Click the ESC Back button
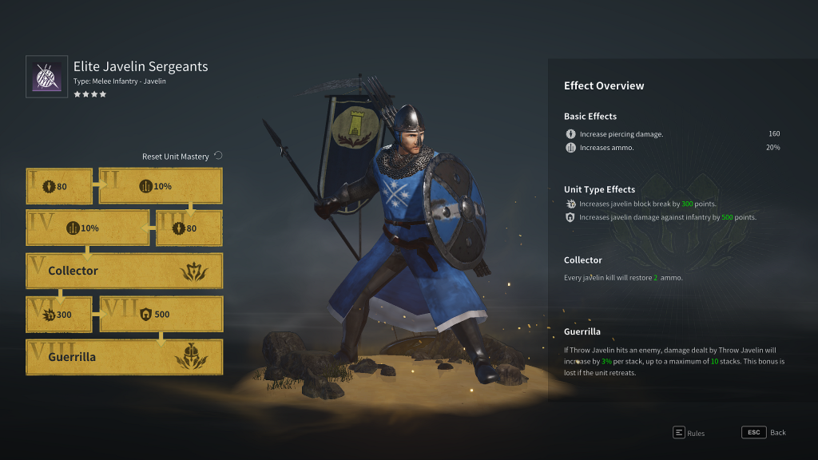 [764, 432]
